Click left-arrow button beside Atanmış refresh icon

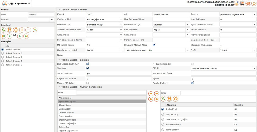[157, 99]
